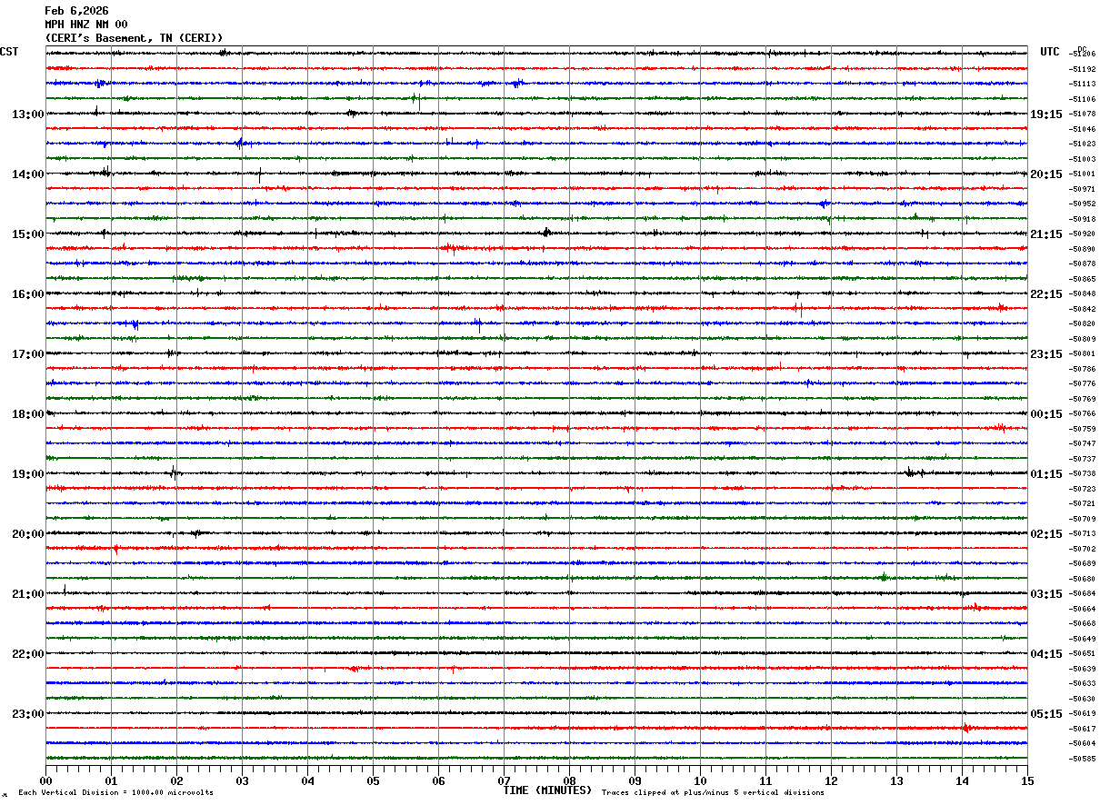Click the DC offset value -50585
The width and height of the screenshot is (1100, 805).
pyautogui.click(x=1083, y=759)
